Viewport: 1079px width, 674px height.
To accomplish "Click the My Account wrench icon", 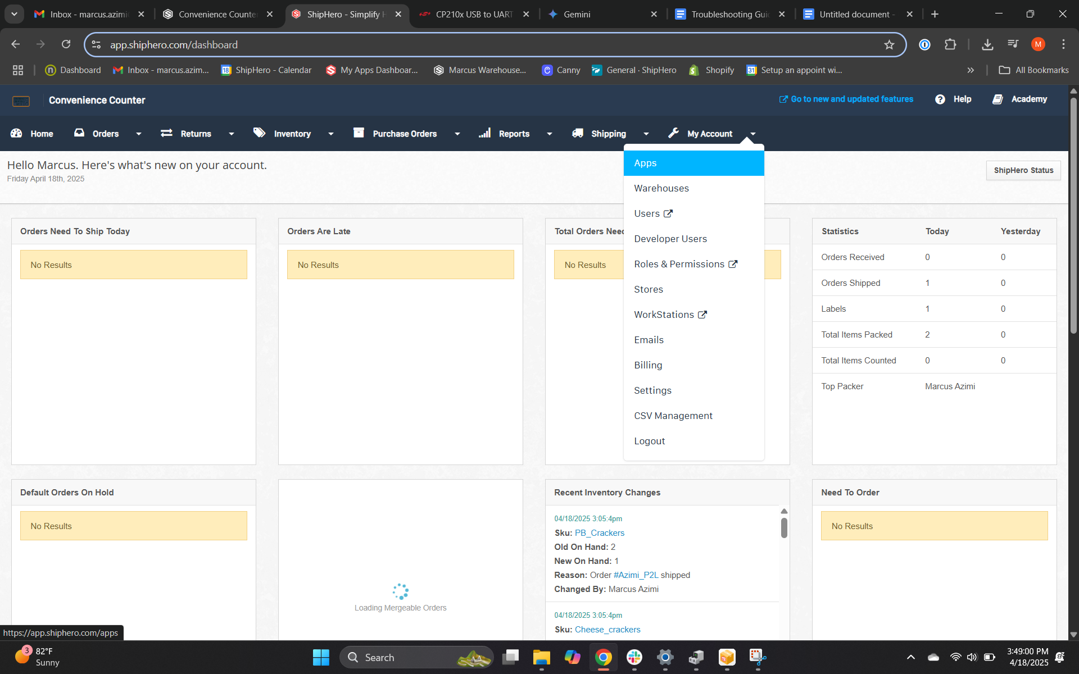I will pos(673,133).
